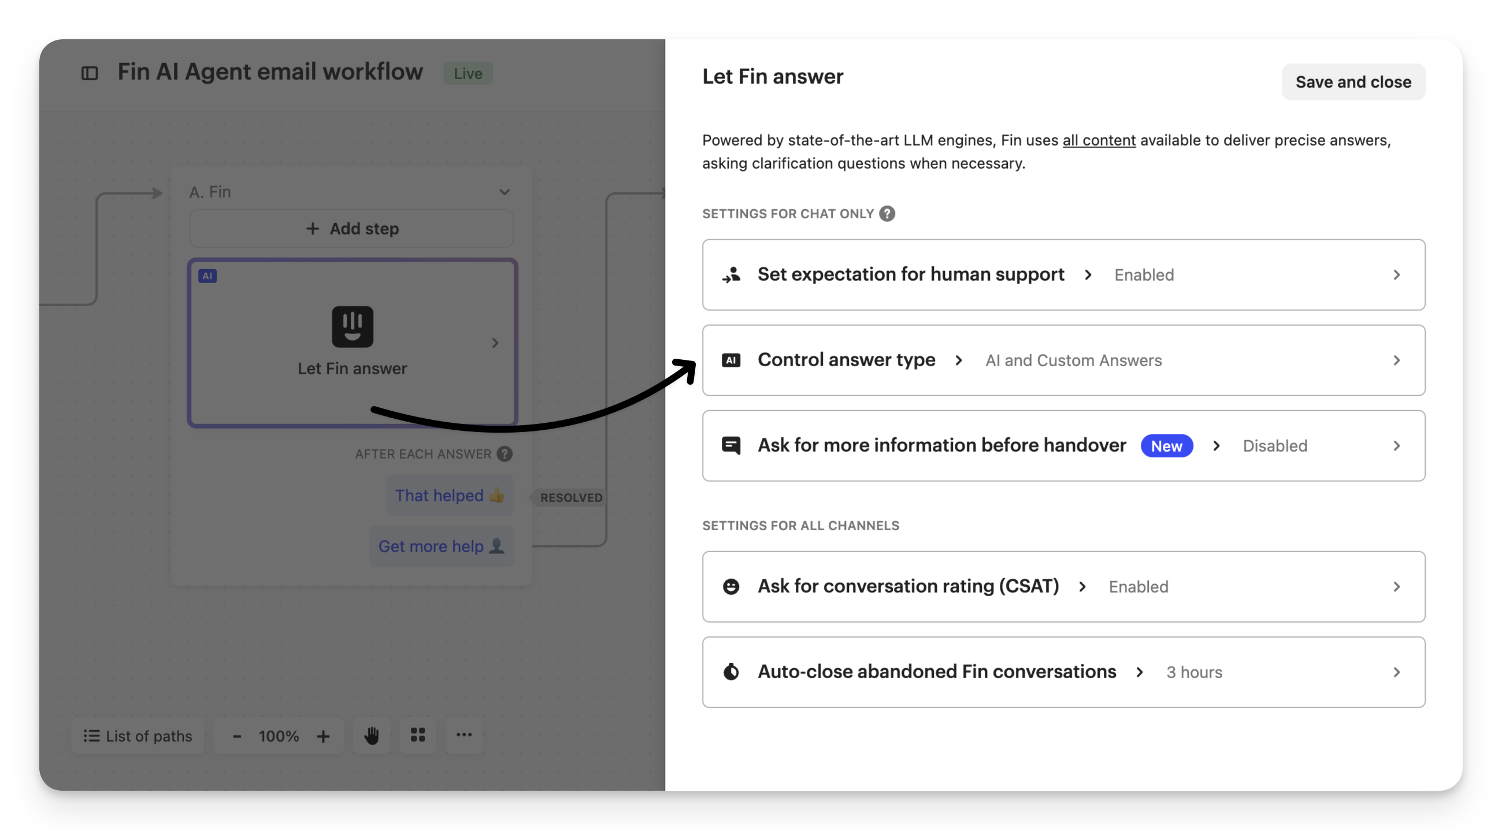
Task: Click the timer icon in Auto-close row
Action: click(x=731, y=672)
